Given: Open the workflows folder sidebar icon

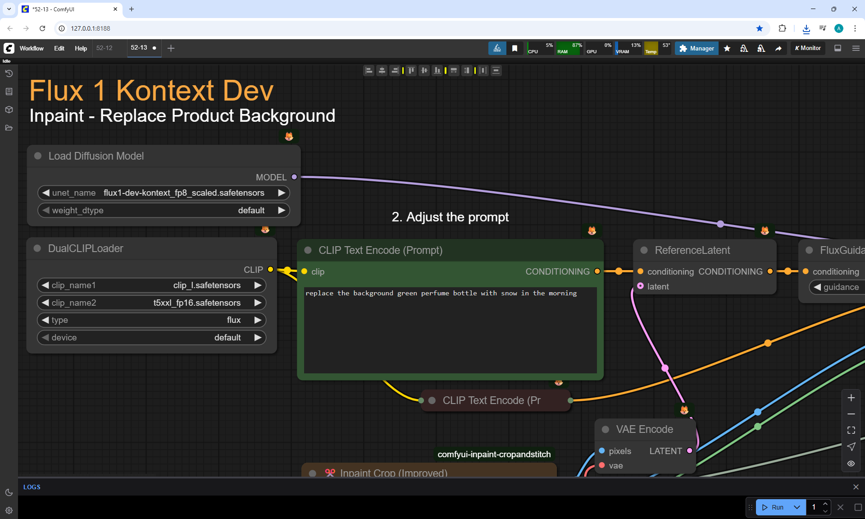Looking at the screenshot, I should (9, 128).
